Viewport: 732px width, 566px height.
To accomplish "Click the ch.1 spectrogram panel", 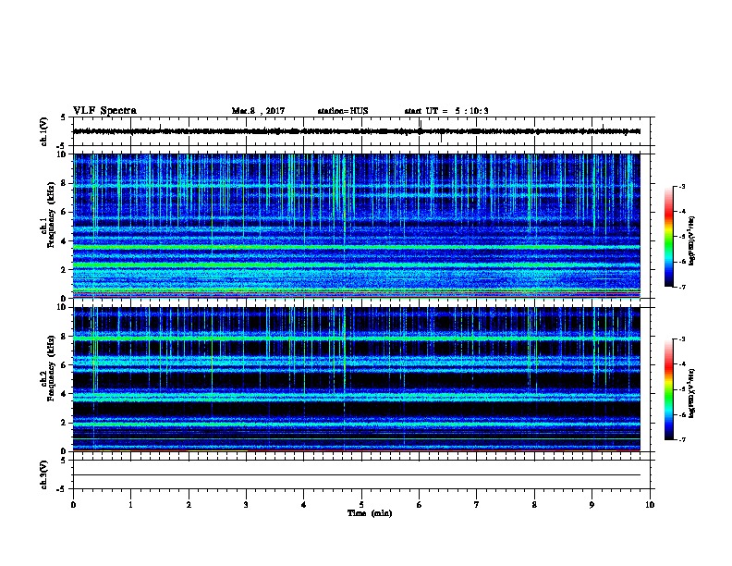I will (x=357, y=226).
